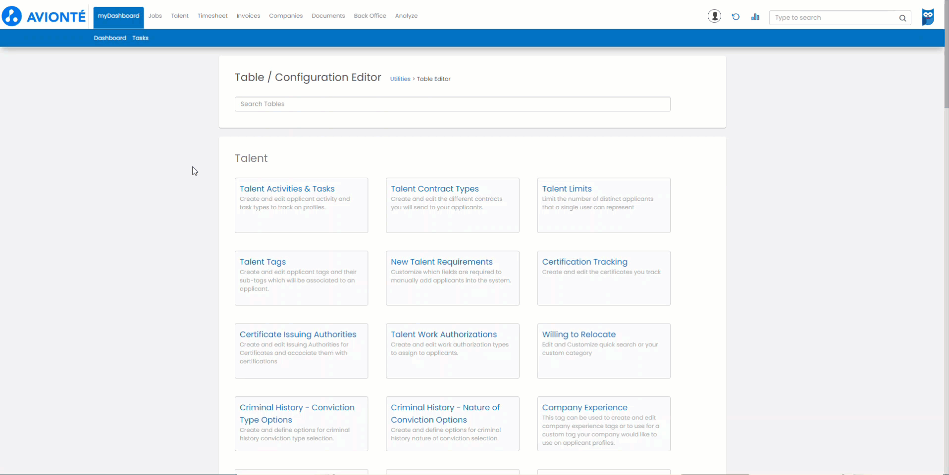Viewport: 949px width, 475px height.
Task: Open the Invoices section
Action: (248, 15)
